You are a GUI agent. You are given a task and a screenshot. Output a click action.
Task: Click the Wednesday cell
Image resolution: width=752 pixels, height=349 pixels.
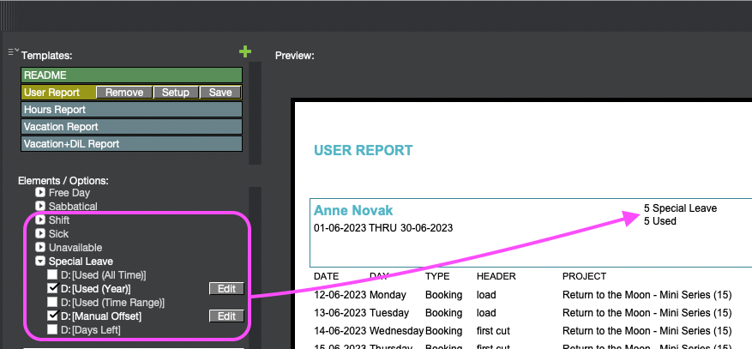pos(397,331)
